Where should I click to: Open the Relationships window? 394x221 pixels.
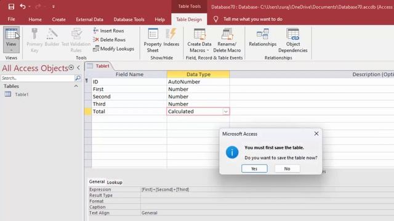[263, 37]
